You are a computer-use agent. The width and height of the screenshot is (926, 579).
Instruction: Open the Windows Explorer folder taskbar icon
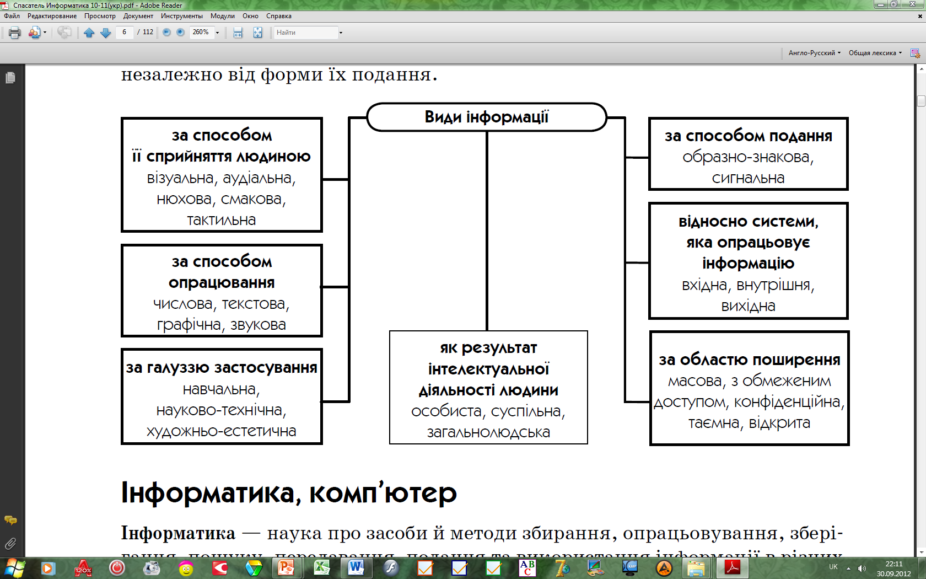pyautogui.click(x=697, y=568)
